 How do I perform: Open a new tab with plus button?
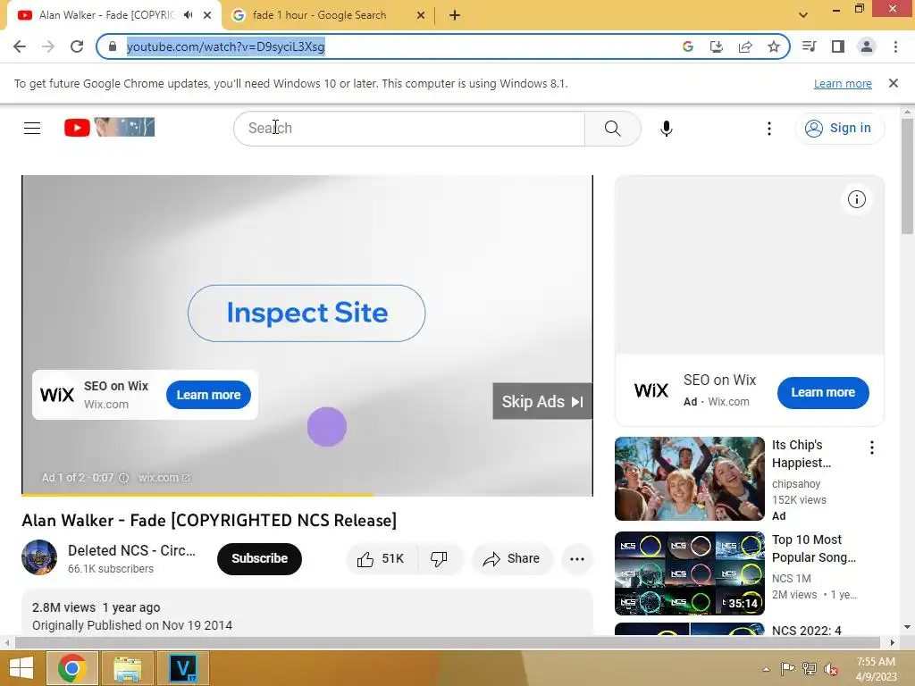click(x=455, y=15)
